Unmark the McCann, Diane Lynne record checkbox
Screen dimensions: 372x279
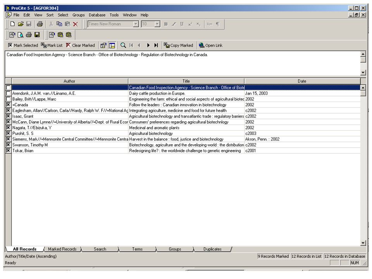[x=8, y=122]
